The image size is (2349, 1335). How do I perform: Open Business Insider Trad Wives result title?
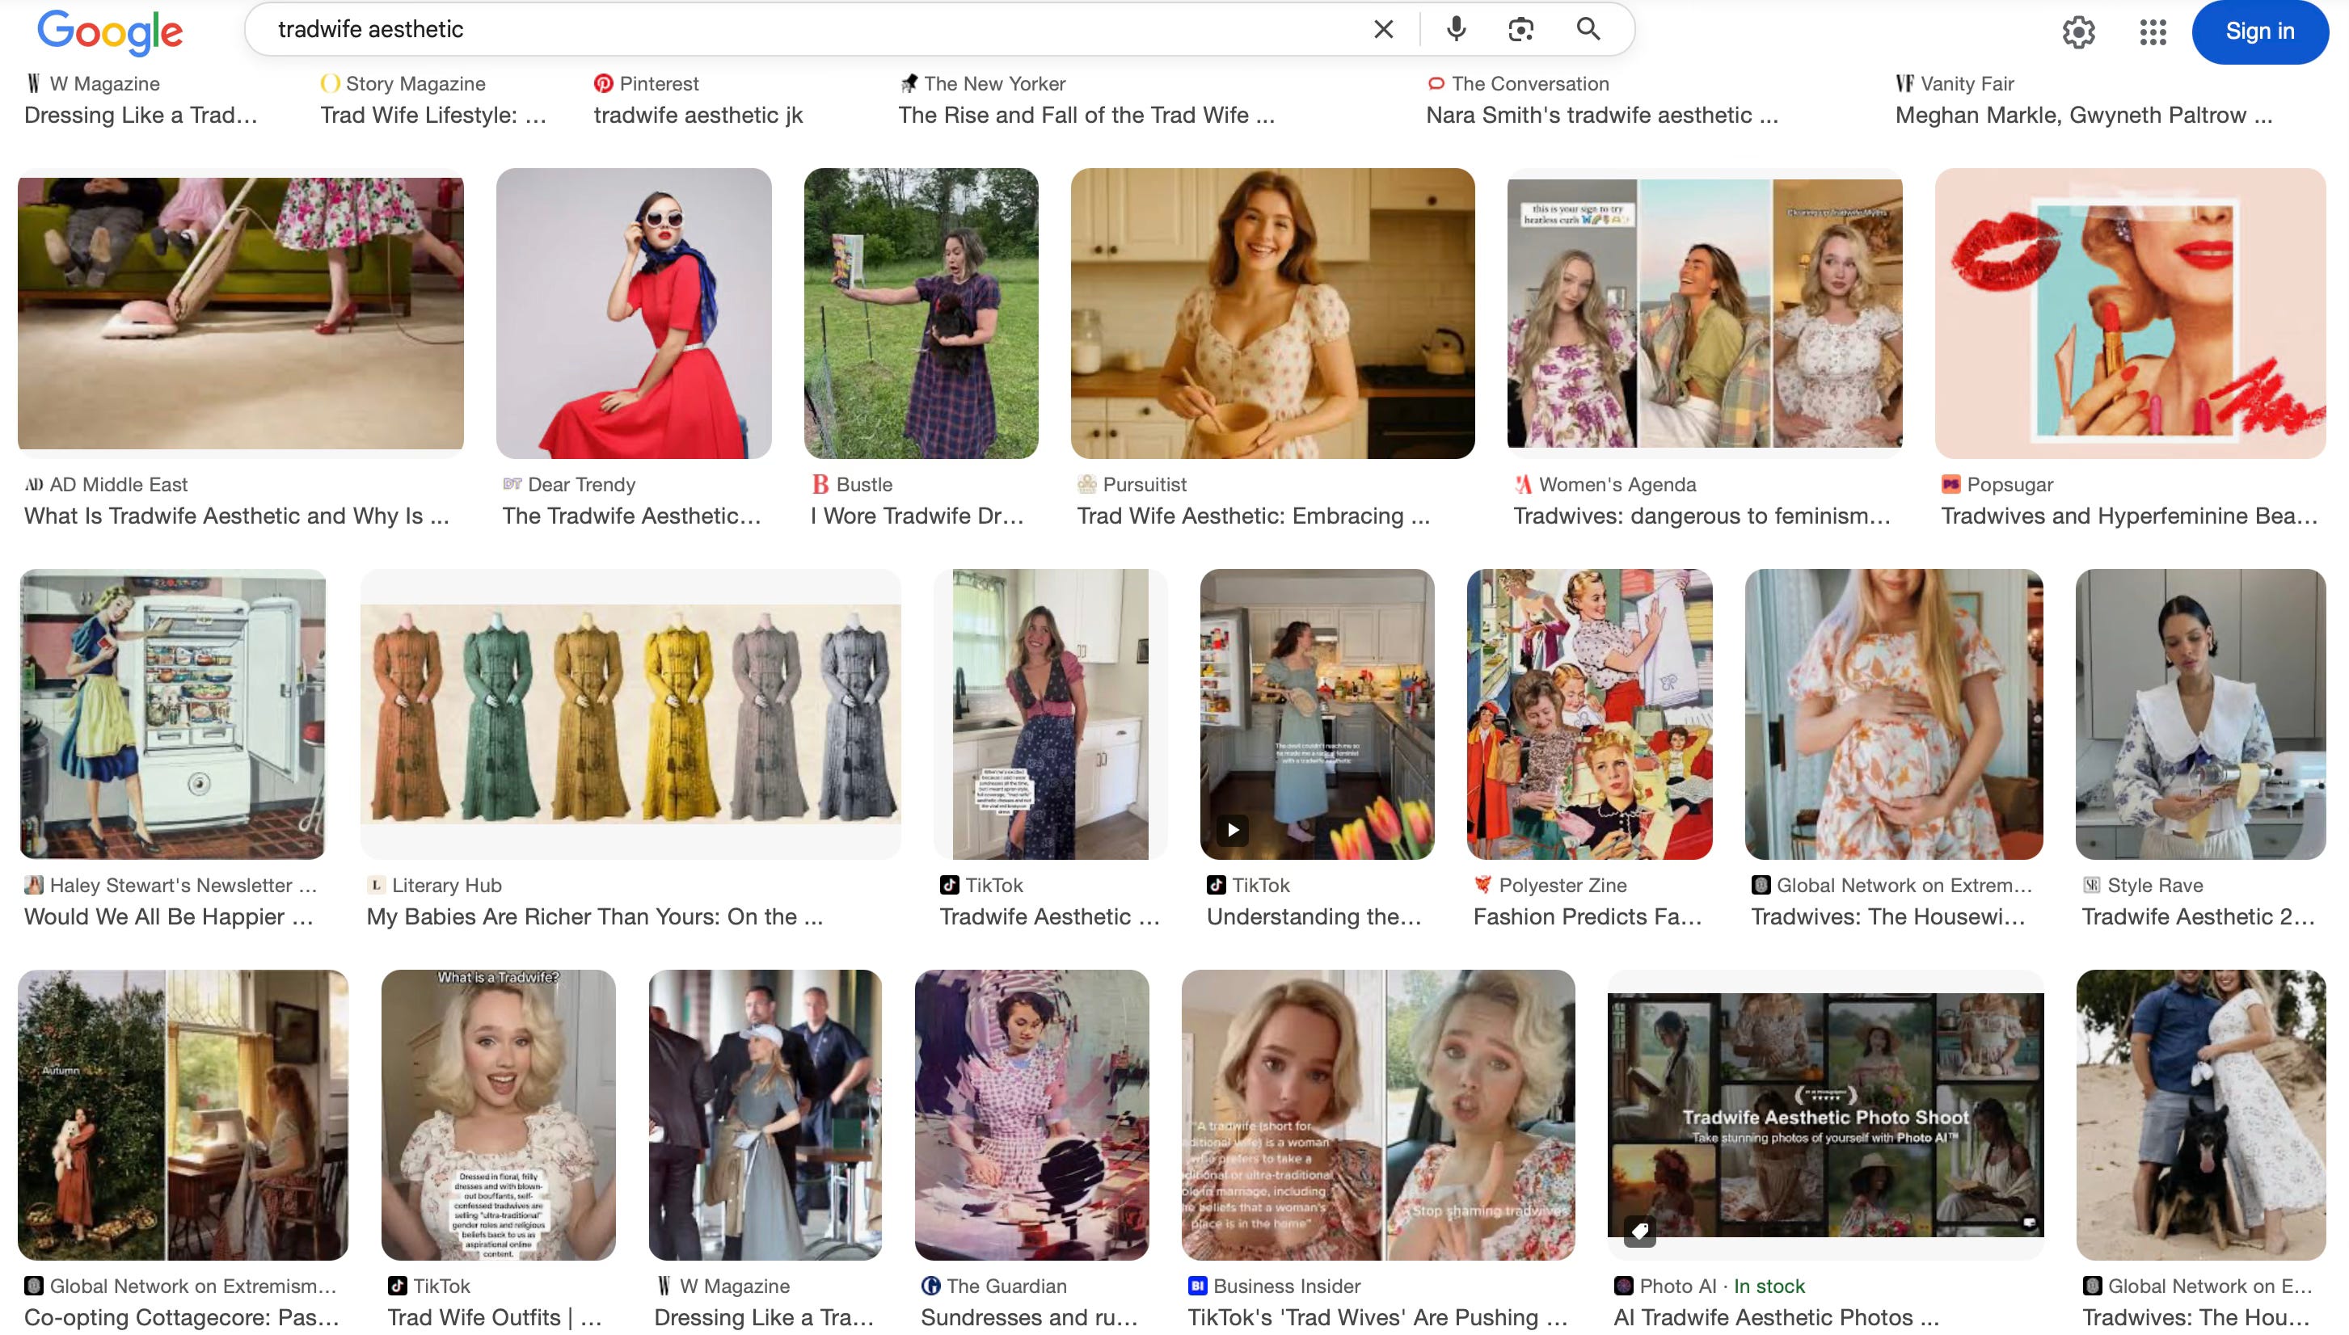pyautogui.click(x=1377, y=1317)
